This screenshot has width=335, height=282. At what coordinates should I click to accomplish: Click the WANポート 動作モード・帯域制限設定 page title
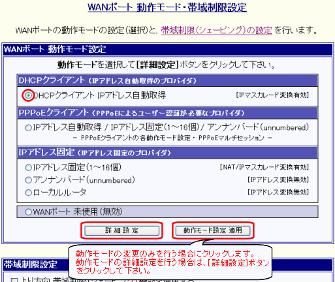coord(167,7)
